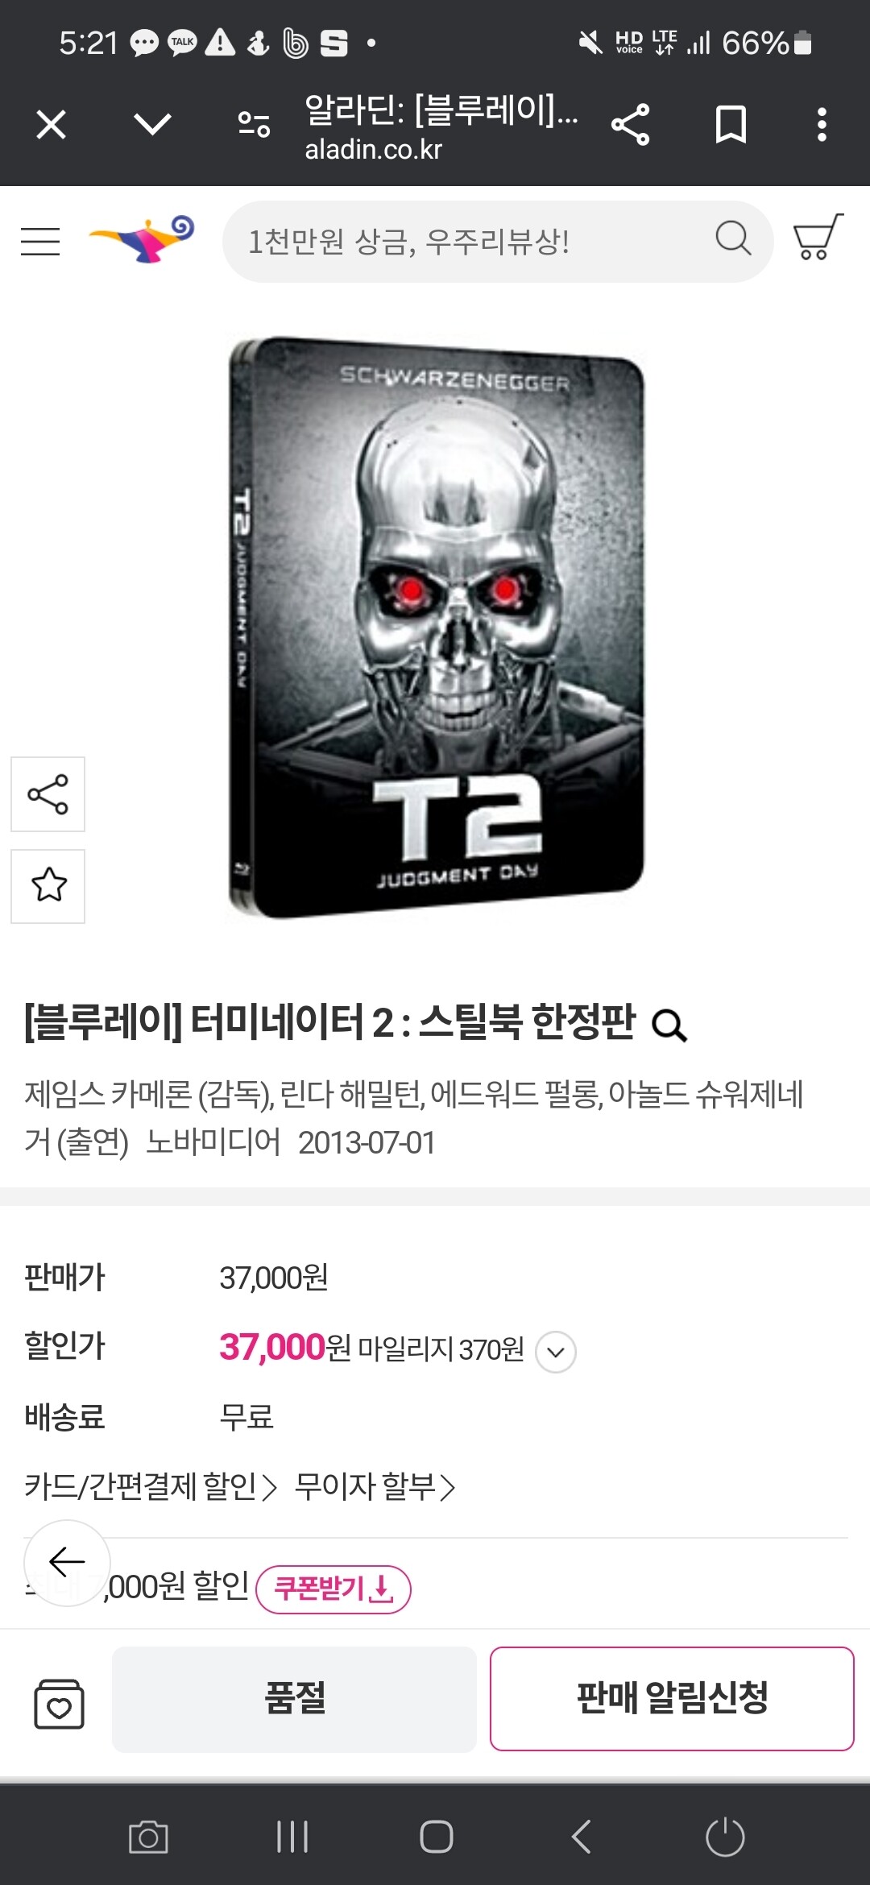
Task: Open the shopping cart
Action: pyautogui.click(x=818, y=238)
